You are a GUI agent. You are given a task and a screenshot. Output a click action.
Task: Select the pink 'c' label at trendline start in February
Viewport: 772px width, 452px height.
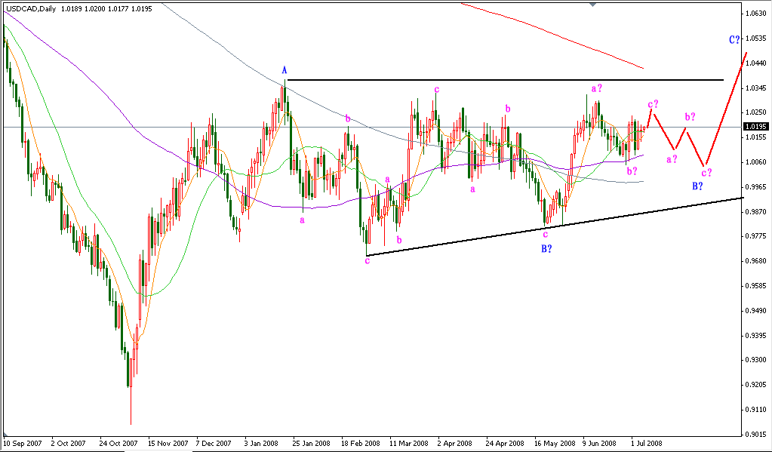[367, 261]
